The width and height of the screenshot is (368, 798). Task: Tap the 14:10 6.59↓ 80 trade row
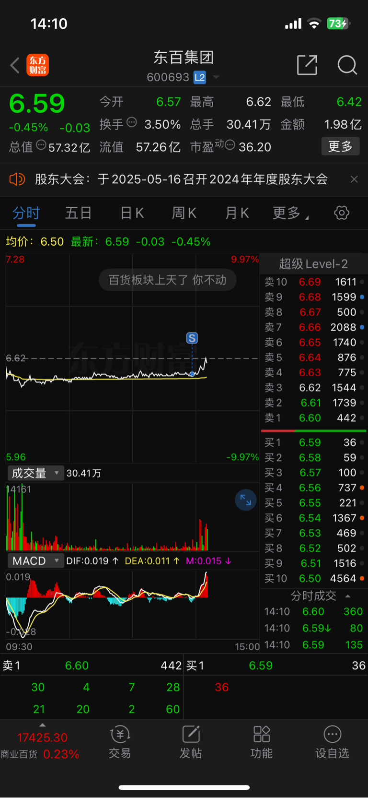(x=314, y=628)
